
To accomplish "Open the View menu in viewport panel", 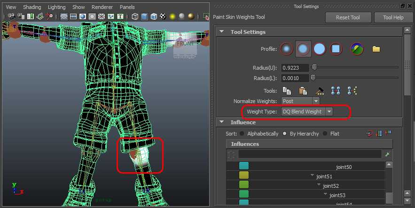I will [11, 7].
